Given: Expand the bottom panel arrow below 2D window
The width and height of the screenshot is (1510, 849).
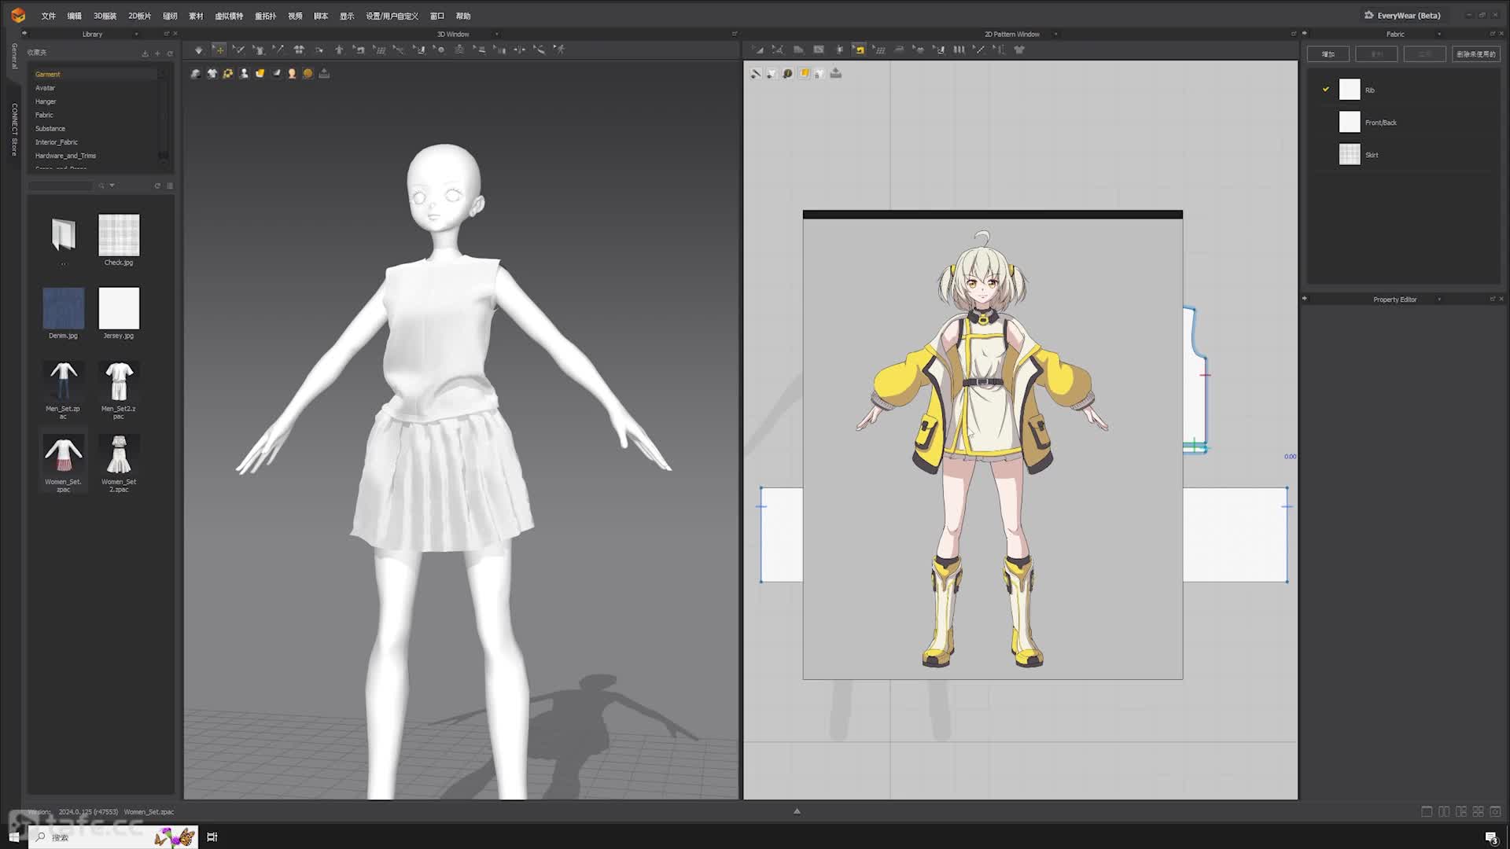Looking at the screenshot, I should (x=797, y=811).
